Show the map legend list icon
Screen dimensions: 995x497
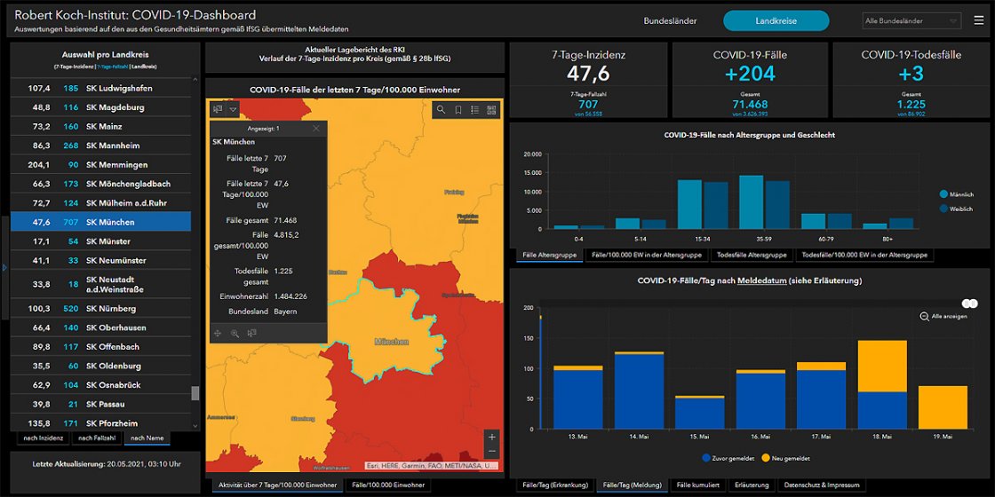click(474, 110)
